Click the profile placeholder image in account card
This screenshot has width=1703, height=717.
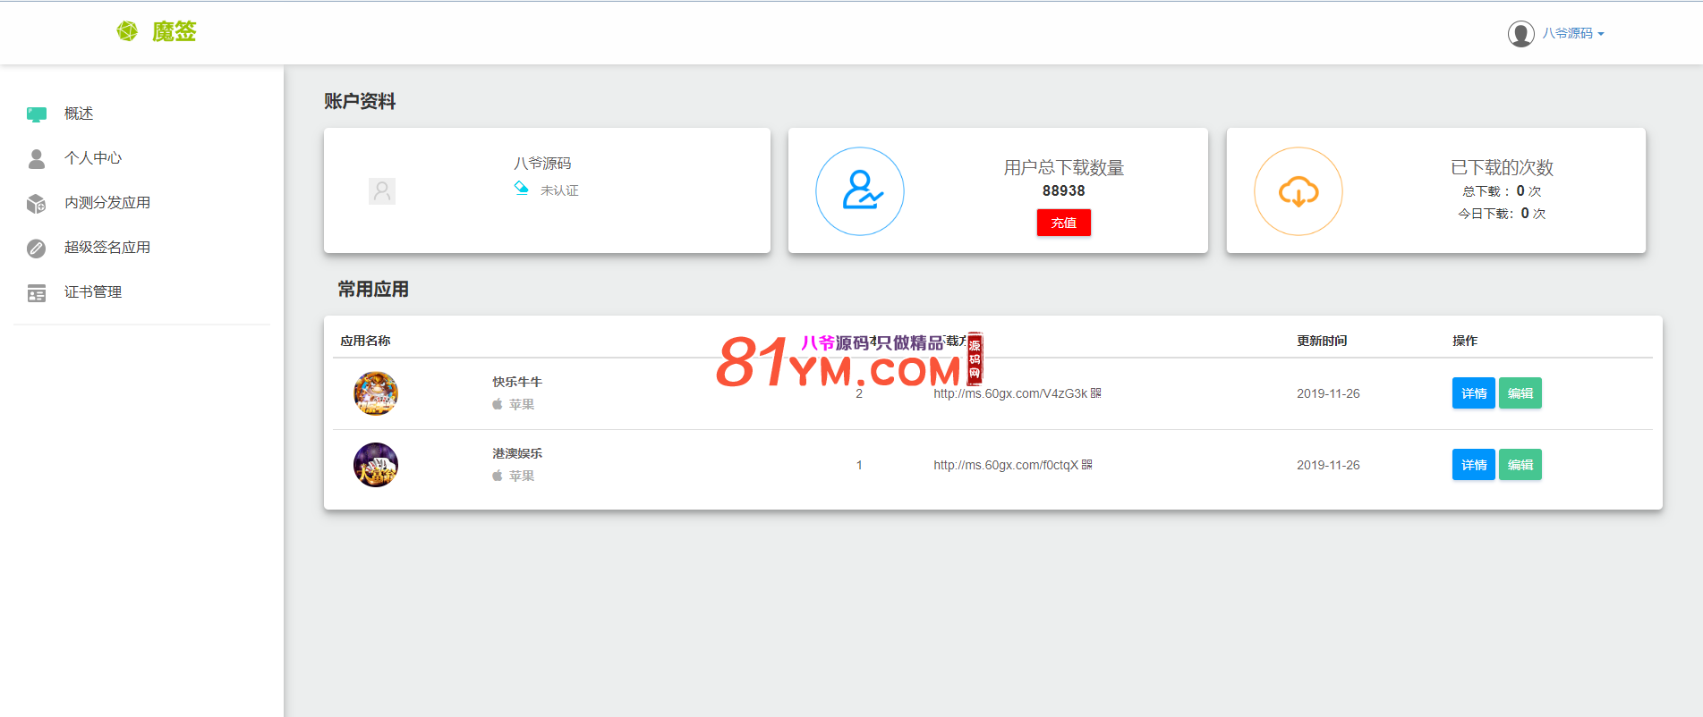pos(382,190)
